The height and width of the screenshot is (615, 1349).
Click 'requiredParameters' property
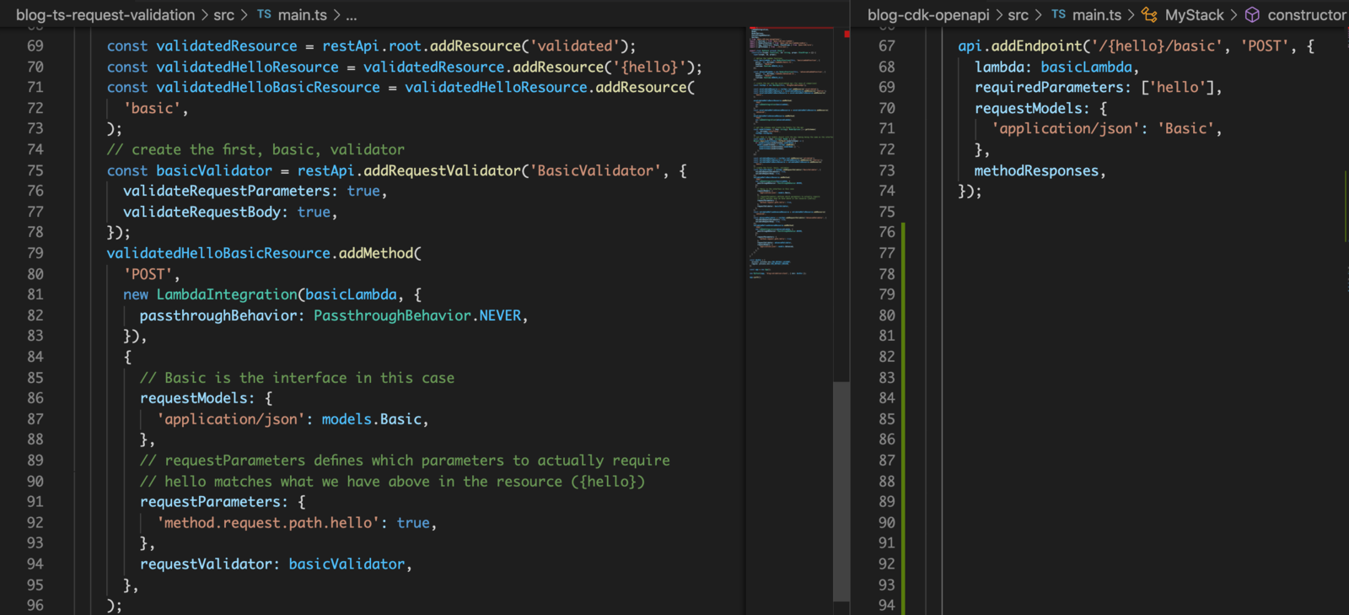pos(1049,87)
